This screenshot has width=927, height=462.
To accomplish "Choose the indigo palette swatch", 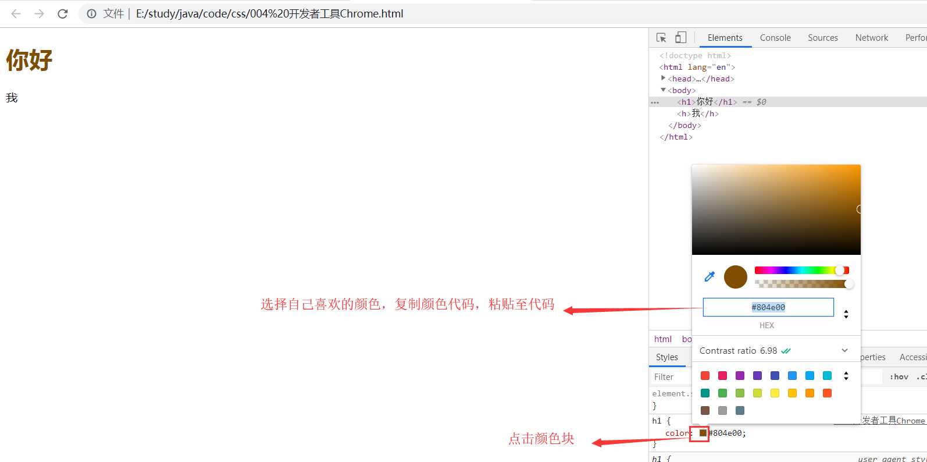I will click(x=775, y=376).
